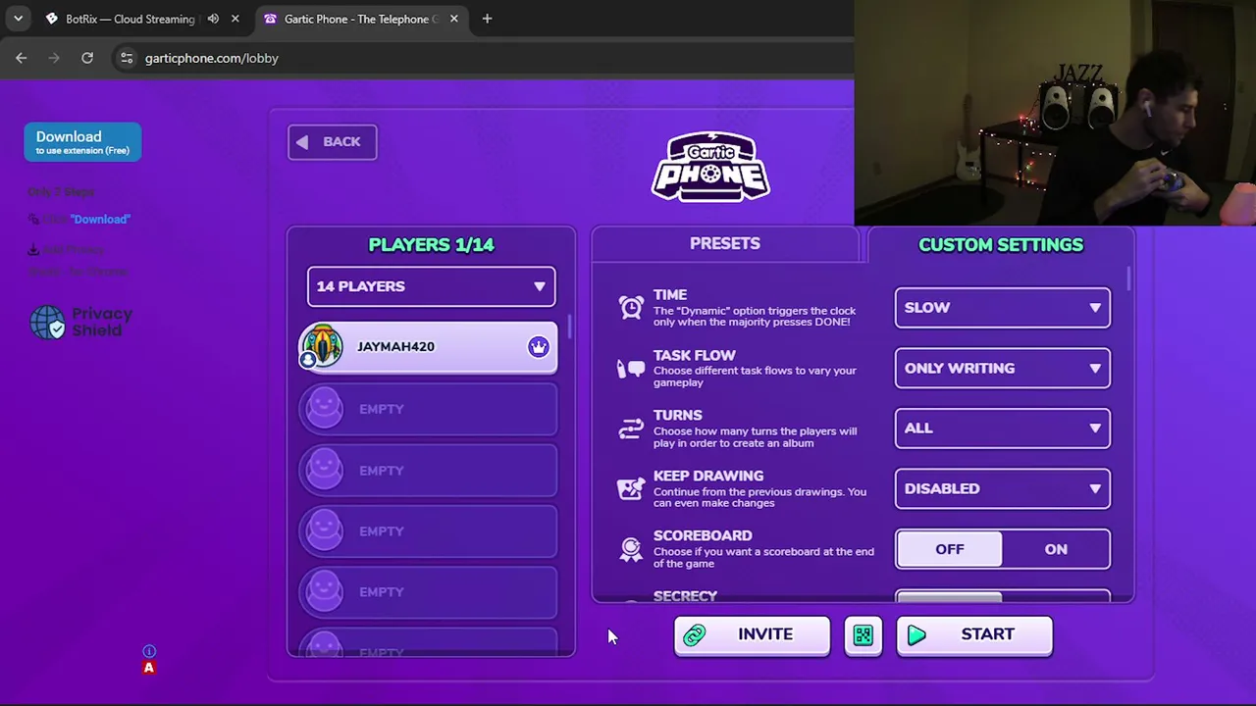Open the CUSTOM SETTINGS tab
This screenshot has width=1256, height=706.
[x=1001, y=245]
